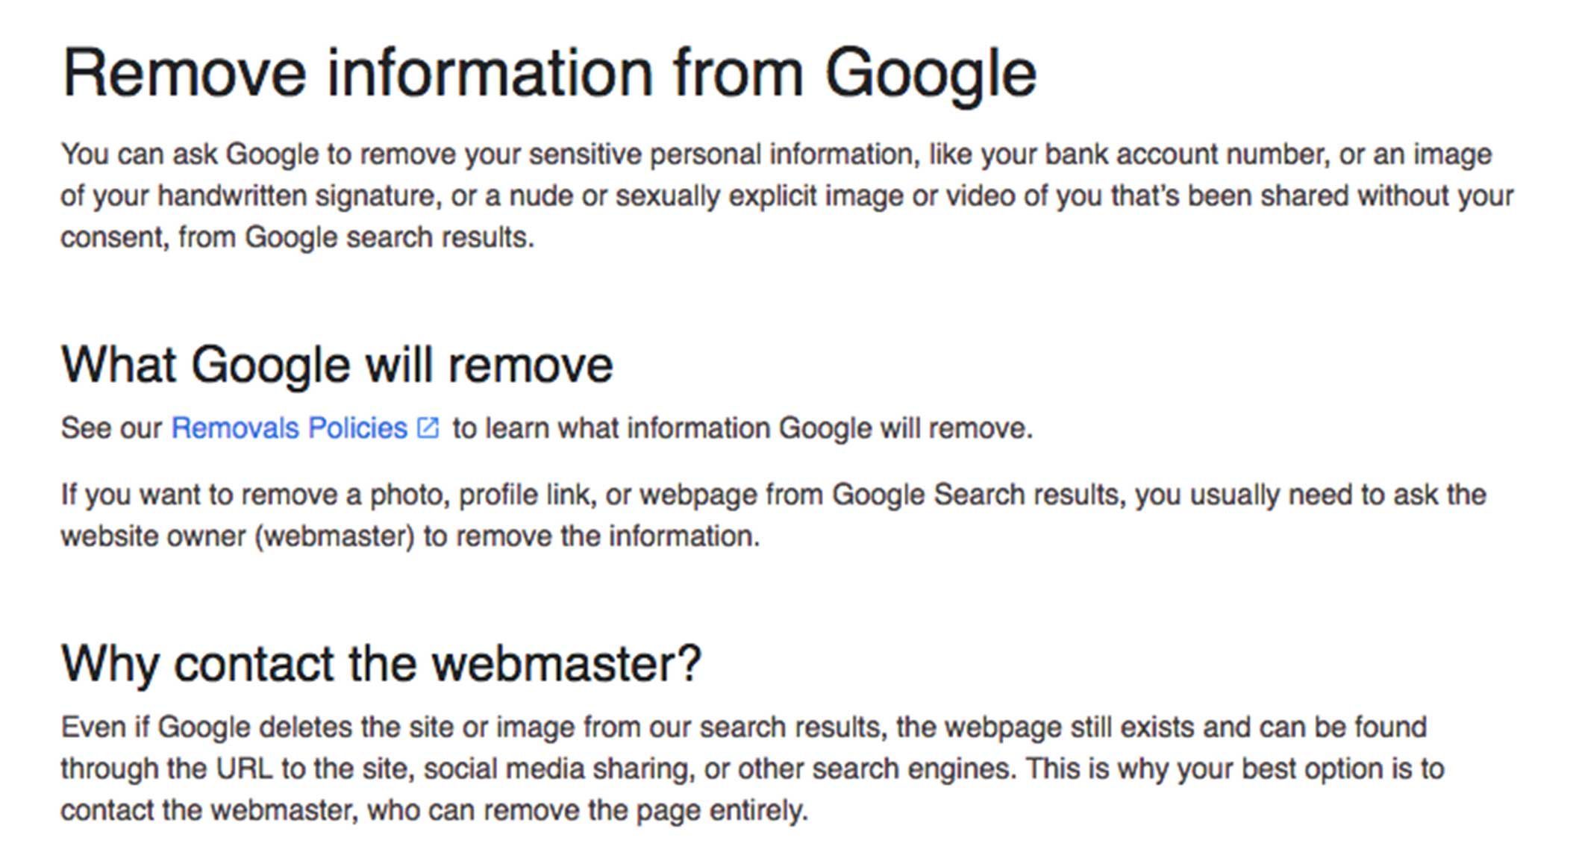
Task: Click the text 'to remove the information.'
Action: [592, 536]
